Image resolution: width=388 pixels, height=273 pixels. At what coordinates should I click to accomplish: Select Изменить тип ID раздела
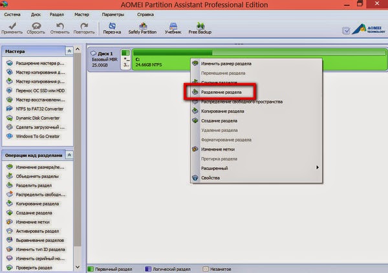[x=36, y=250]
